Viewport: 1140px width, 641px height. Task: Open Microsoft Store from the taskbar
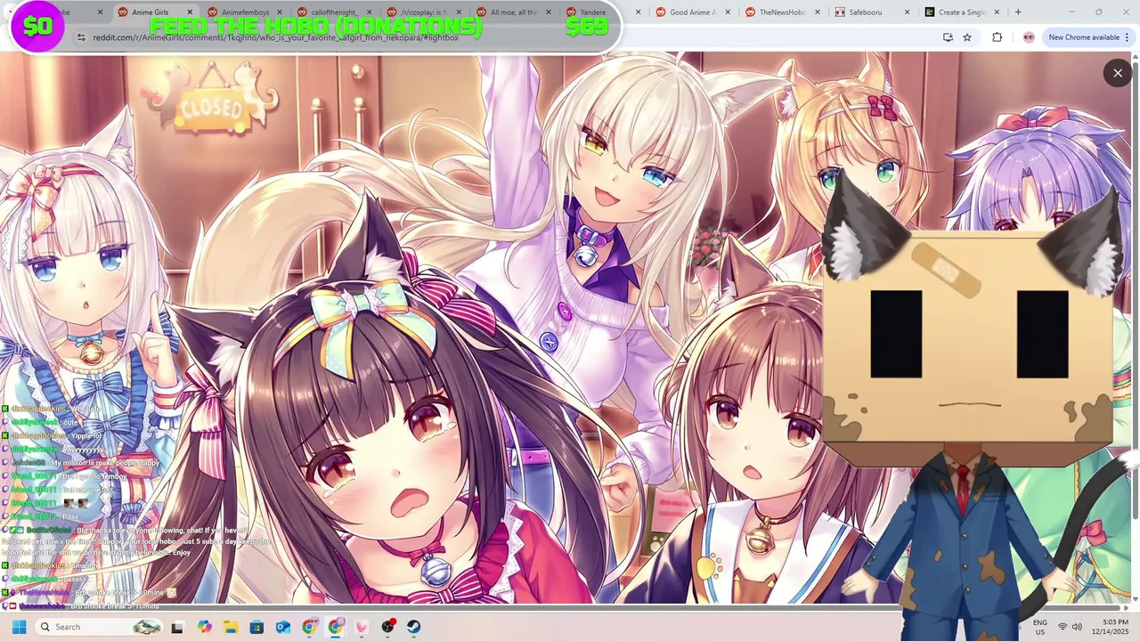coord(256,627)
